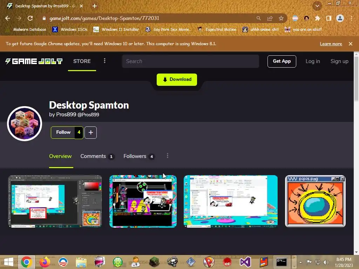Image resolution: width=359 pixels, height=269 pixels.
Task: Open the Chrome three-dot menu
Action: tap(351, 18)
